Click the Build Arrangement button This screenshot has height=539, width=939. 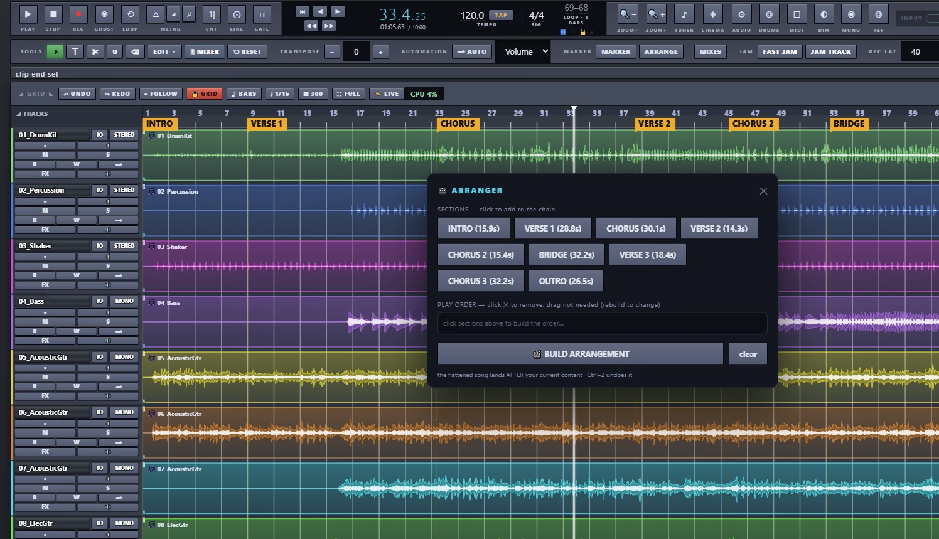coord(581,354)
